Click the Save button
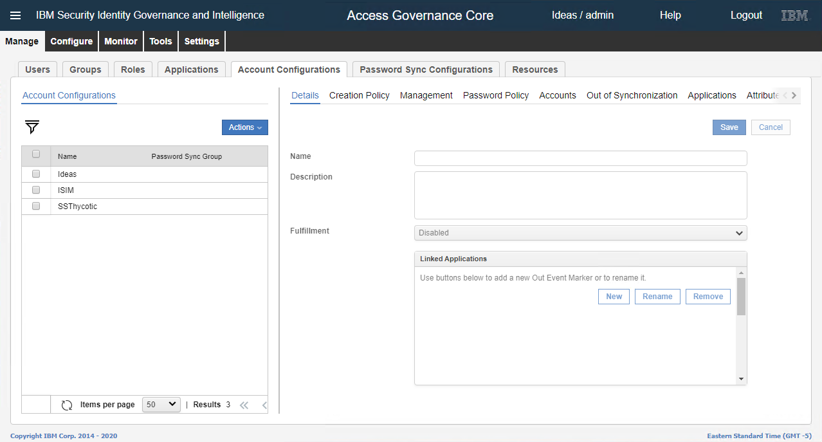The width and height of the screenshot is (822, 442). click(x=728, y=127)
